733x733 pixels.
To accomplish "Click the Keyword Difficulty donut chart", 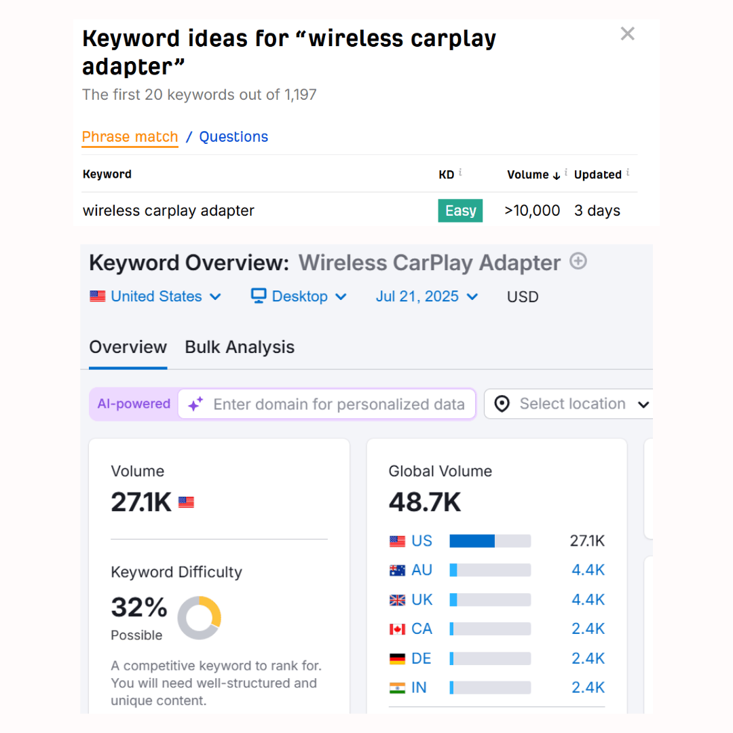I will click(x=199, y=618).
